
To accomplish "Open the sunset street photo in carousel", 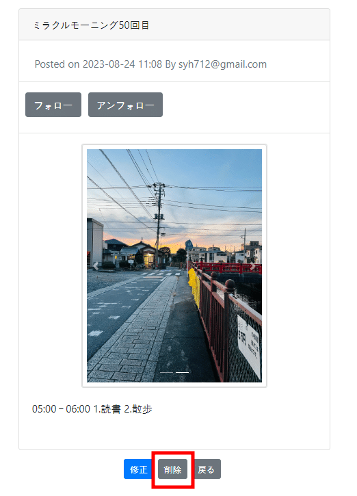I will [x=174, y=265].
